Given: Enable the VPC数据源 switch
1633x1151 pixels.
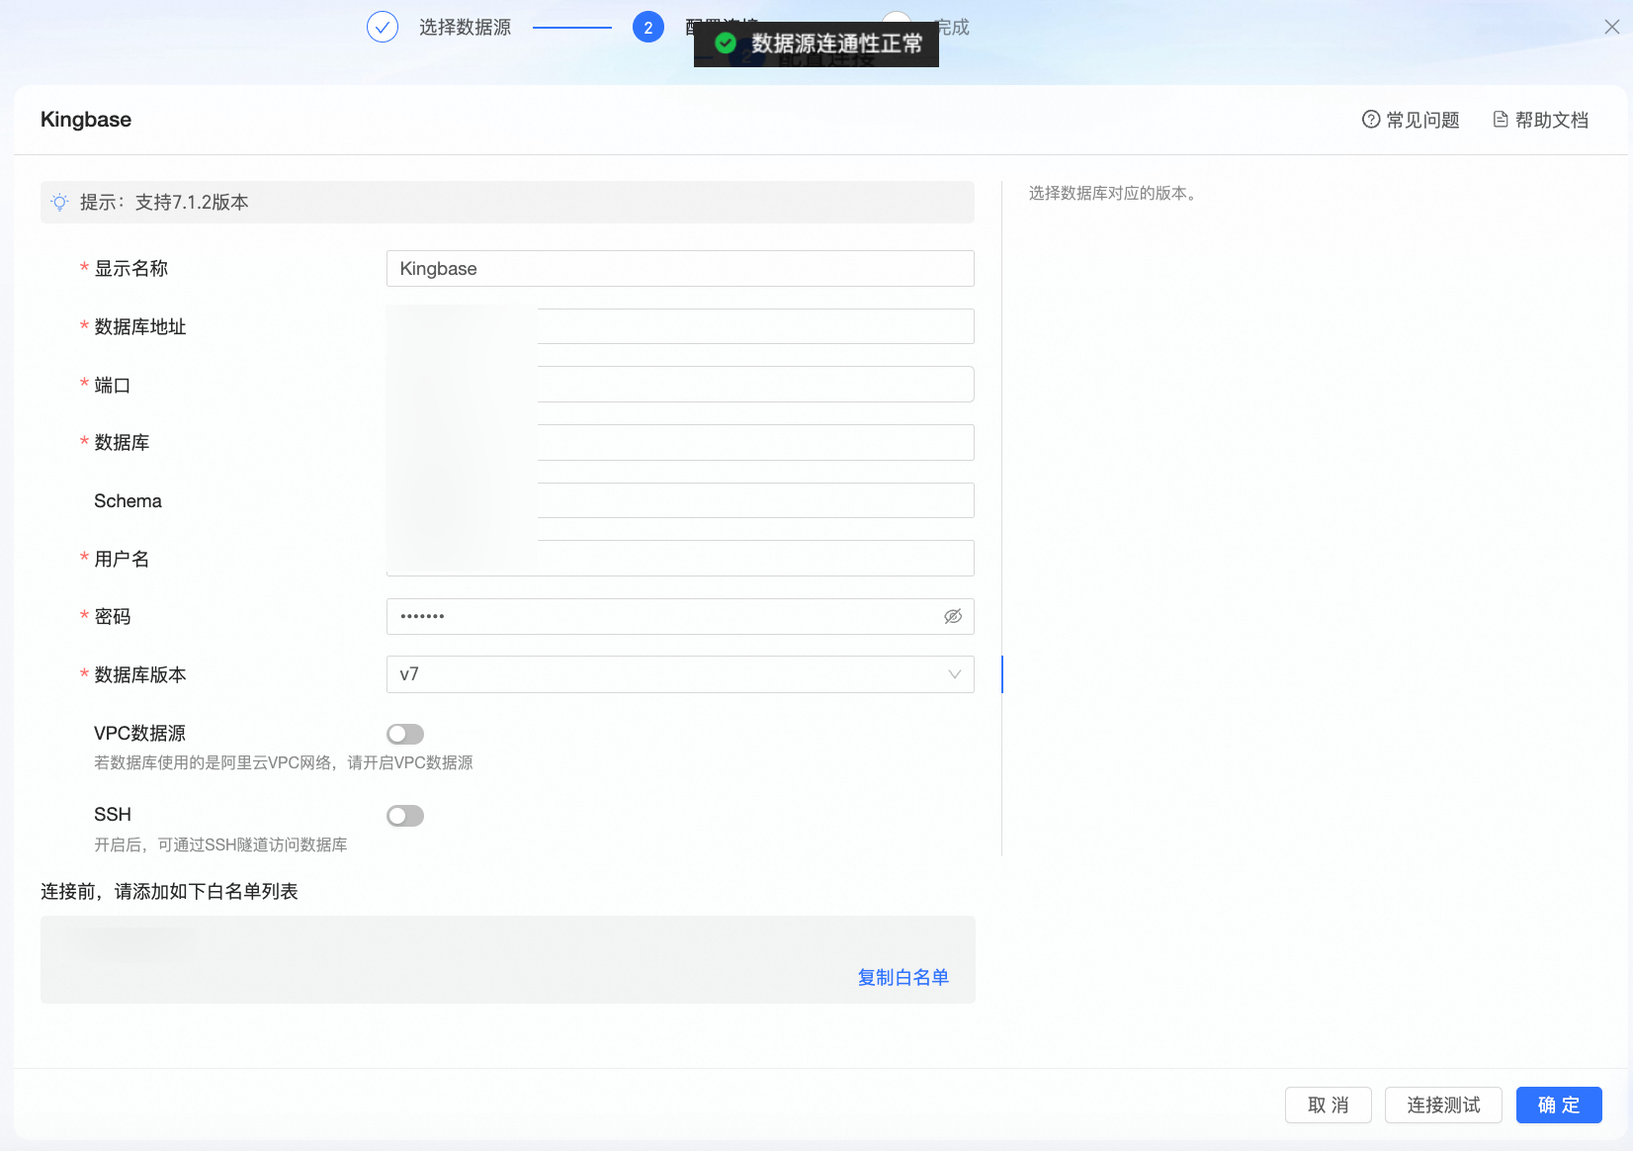Looking at the screenshot, I should click(405, 734).
